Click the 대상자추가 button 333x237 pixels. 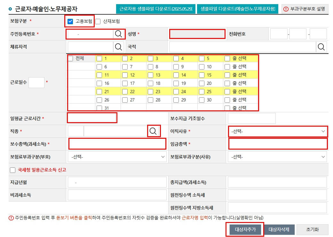point(245,229)
